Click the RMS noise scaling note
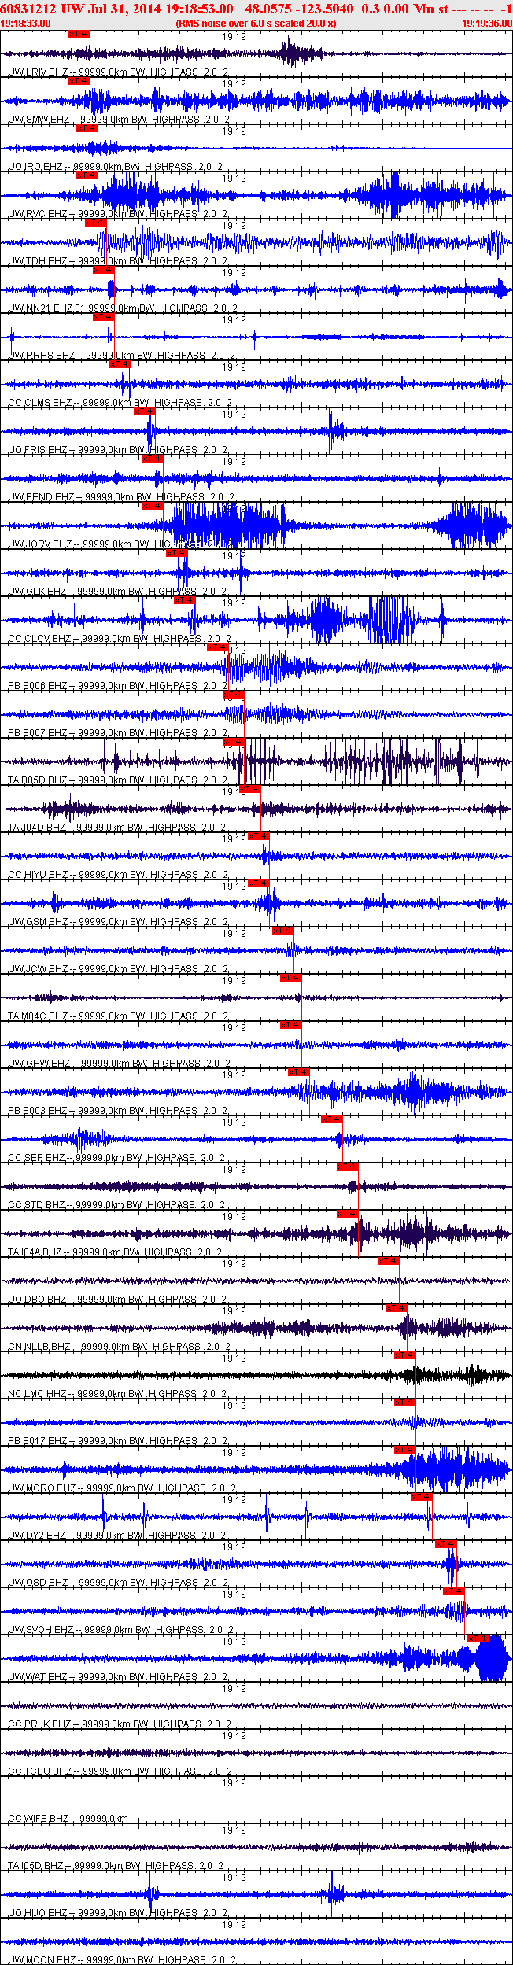Image resolution: width=513 pixels, height=1965 pixels. tap(256, 24)
